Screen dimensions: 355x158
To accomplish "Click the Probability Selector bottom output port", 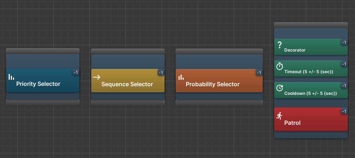I will coord(219,102).
